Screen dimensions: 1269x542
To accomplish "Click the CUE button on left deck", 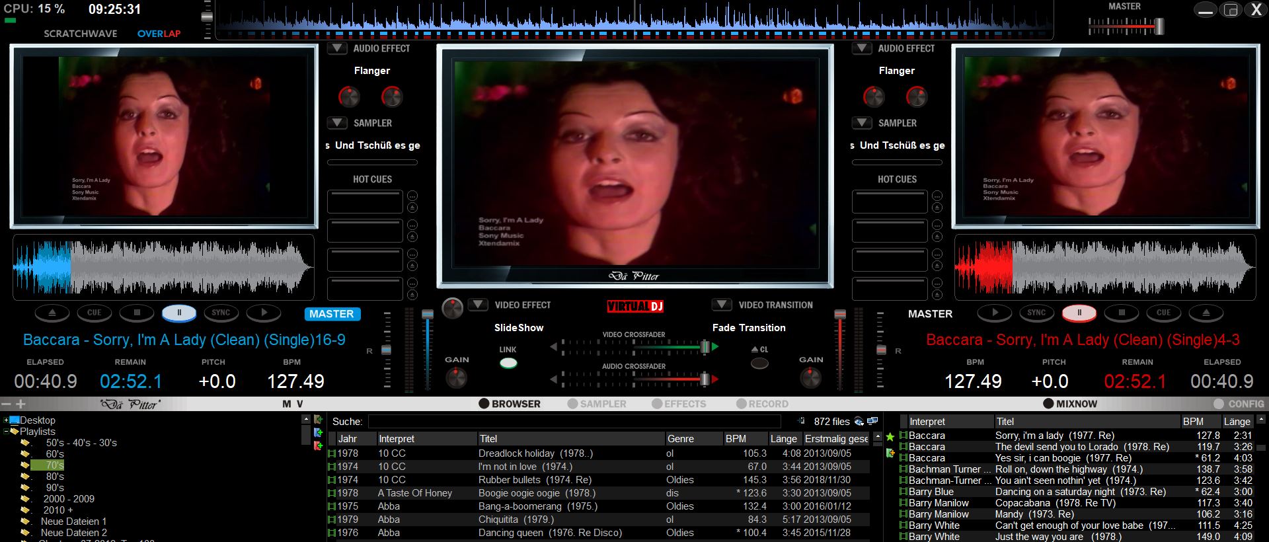I will pyautogui.click(x=95, y=313).
